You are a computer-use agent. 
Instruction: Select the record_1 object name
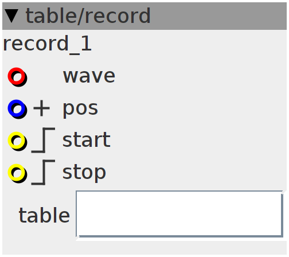tap(48, 45)
